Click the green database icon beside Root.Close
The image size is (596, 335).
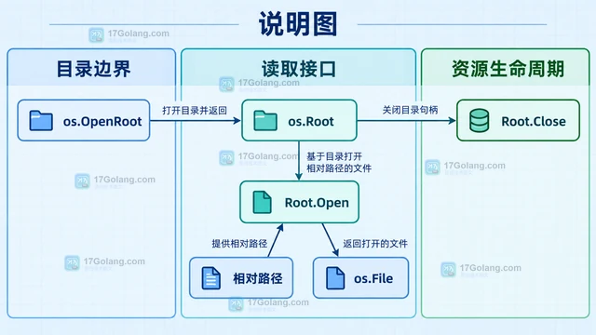click(x=480, y=120)
